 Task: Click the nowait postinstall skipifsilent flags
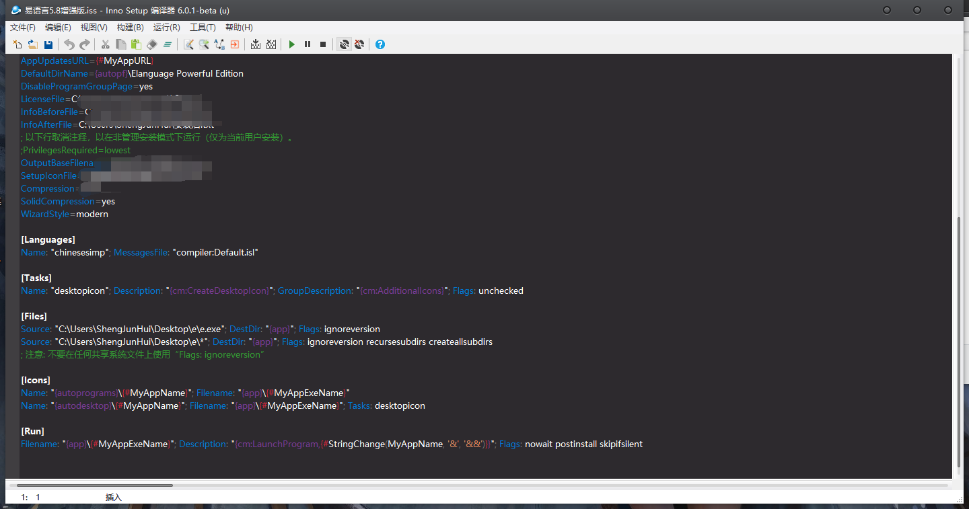(x=584, y=444)
